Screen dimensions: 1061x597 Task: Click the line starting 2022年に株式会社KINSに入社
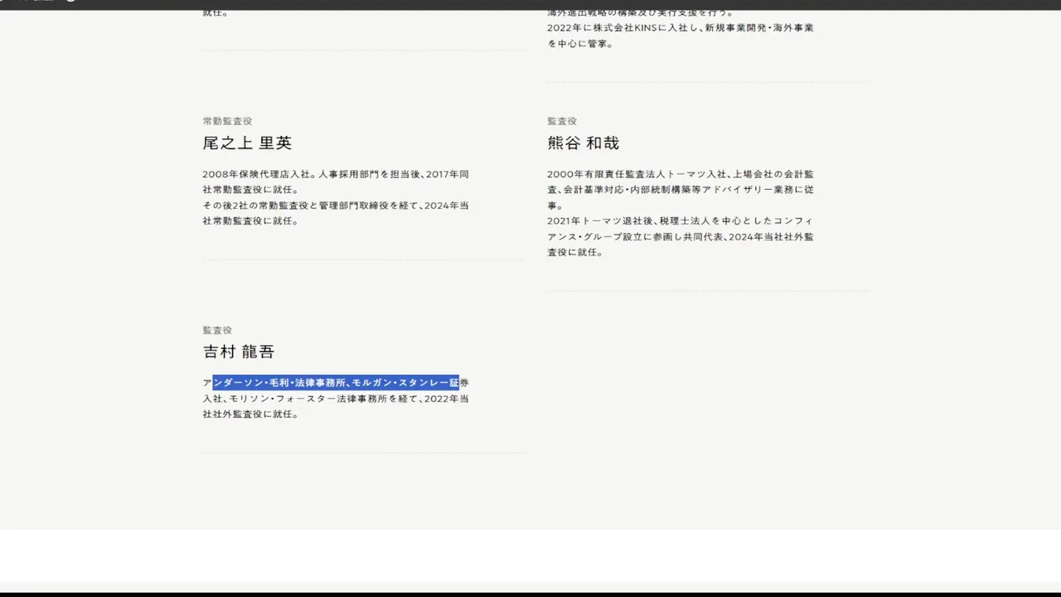tap(681, 27)
